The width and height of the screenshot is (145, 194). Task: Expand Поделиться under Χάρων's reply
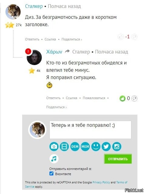click(56, 107)
